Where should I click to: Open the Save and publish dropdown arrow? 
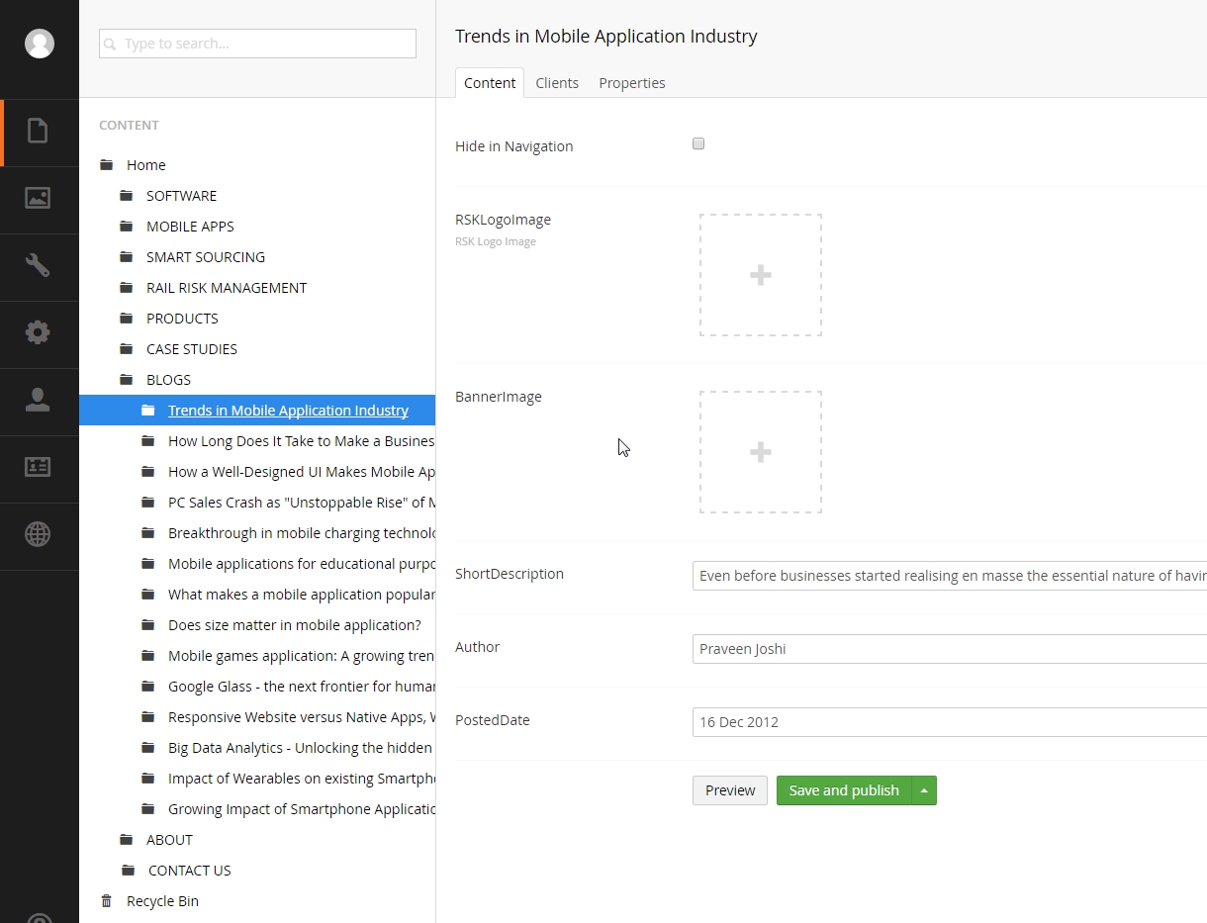pyautogui.click(x=924, y=790)
